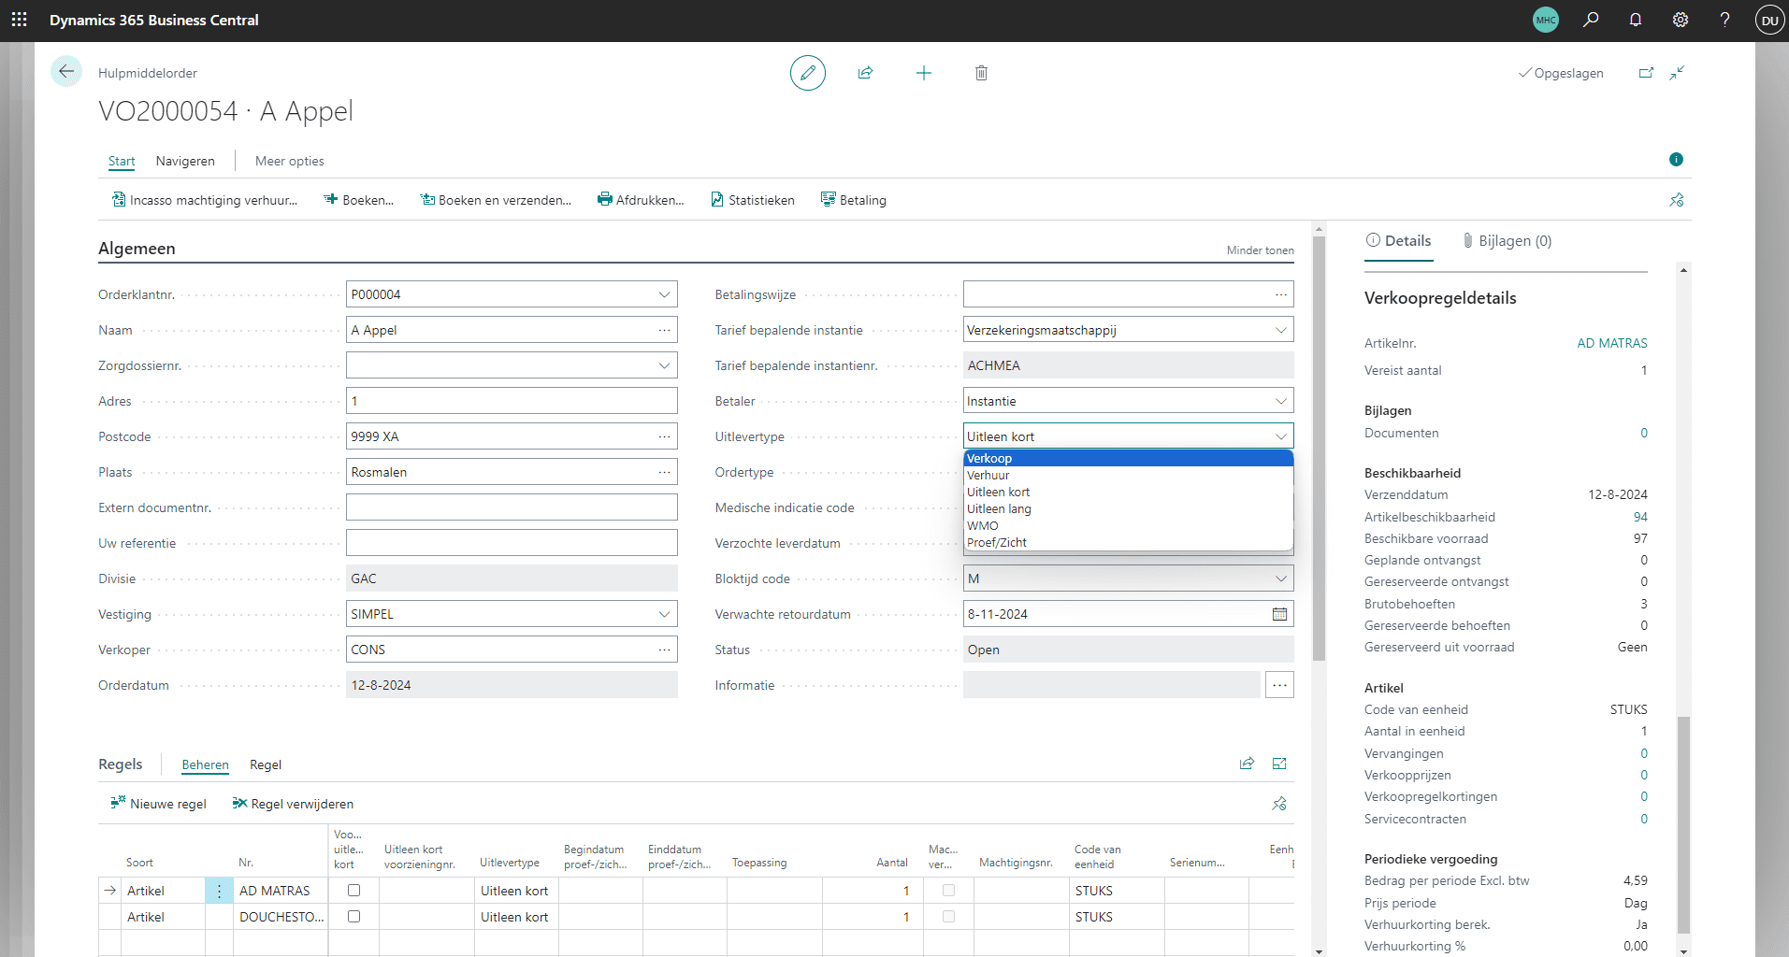Open the help question mark icon
This screenshot has width=1789, height=957.
tap(1725, 20)
